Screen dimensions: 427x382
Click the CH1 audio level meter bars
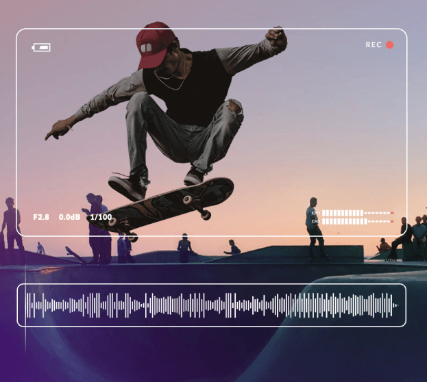click(x=343, y=213)
